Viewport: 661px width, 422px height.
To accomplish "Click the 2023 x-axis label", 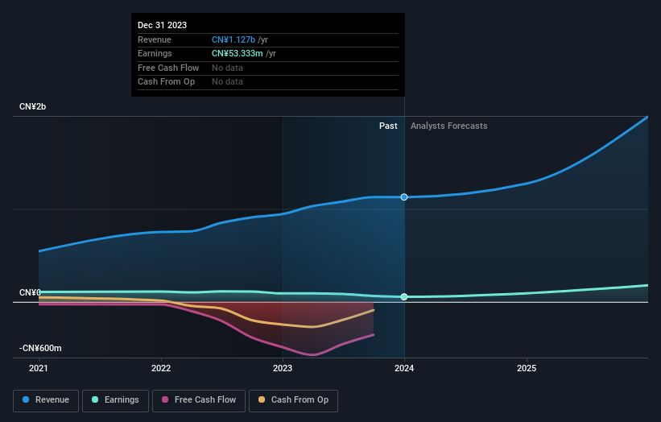I will click(x=283, y=369).
